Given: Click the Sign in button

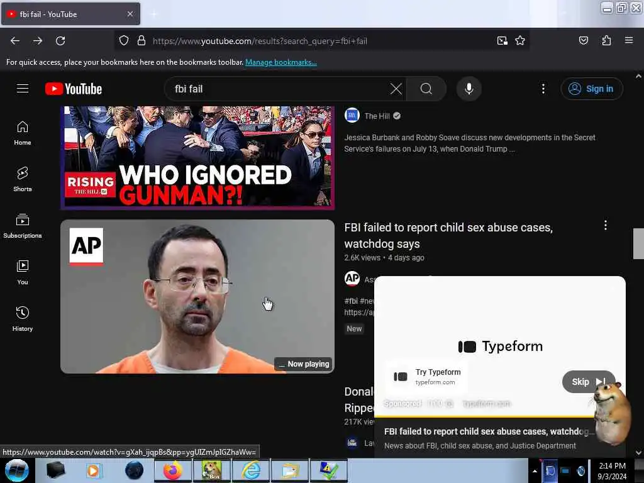Looking at the screenshot, I should pos(591,89).
